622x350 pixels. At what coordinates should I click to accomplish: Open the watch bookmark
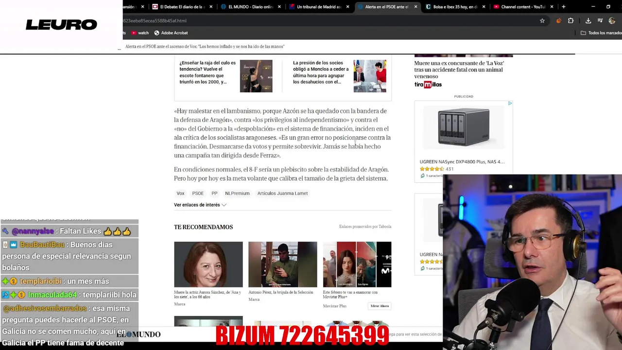140,33
